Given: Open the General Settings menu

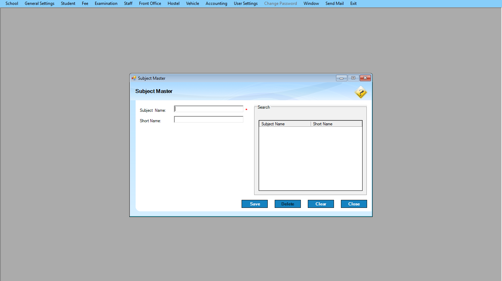Looking at the screenshot, I should tap(39, 3).
